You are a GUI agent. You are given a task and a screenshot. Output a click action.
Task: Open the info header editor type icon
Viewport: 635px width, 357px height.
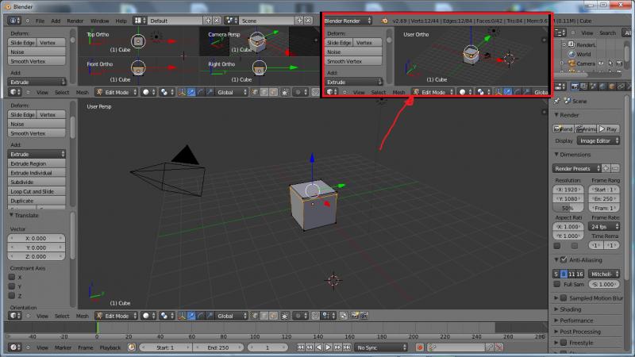click(x=13, y=21)
